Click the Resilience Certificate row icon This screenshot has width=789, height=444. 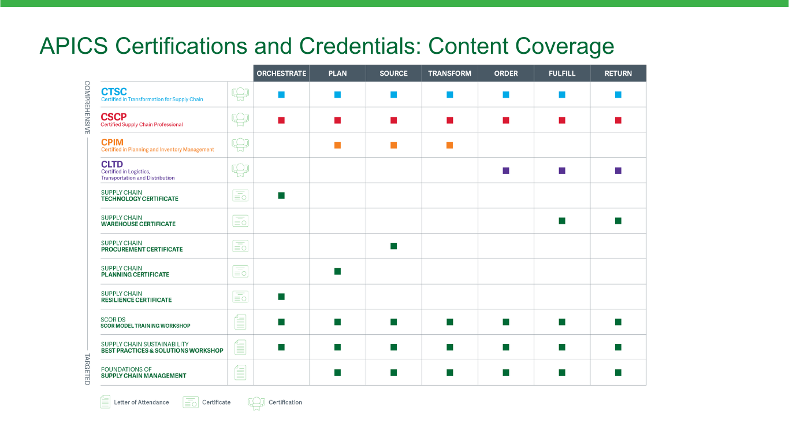coord(240,297)
